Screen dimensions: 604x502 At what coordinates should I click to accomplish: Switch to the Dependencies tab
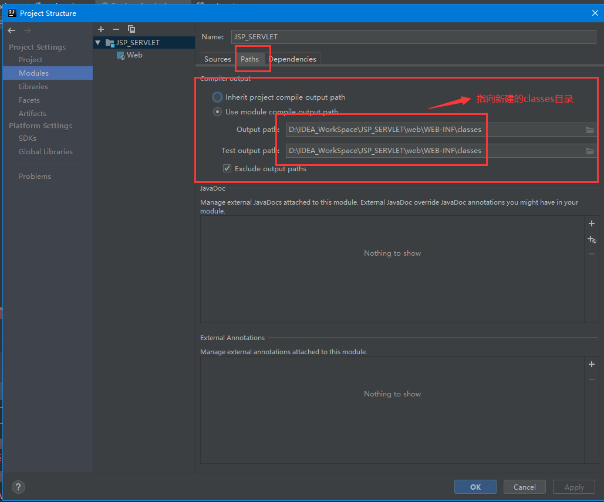click(x=292, y=59)
